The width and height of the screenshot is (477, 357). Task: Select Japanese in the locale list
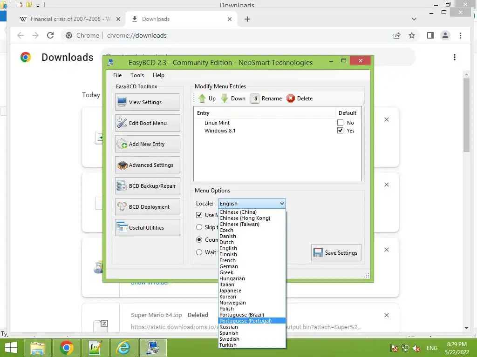click(x=252, y=291)
